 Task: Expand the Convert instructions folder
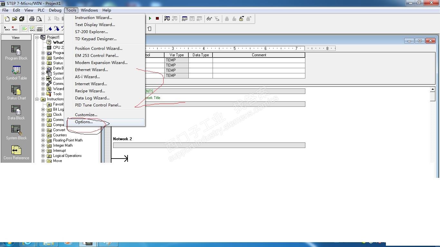[43, 130]
